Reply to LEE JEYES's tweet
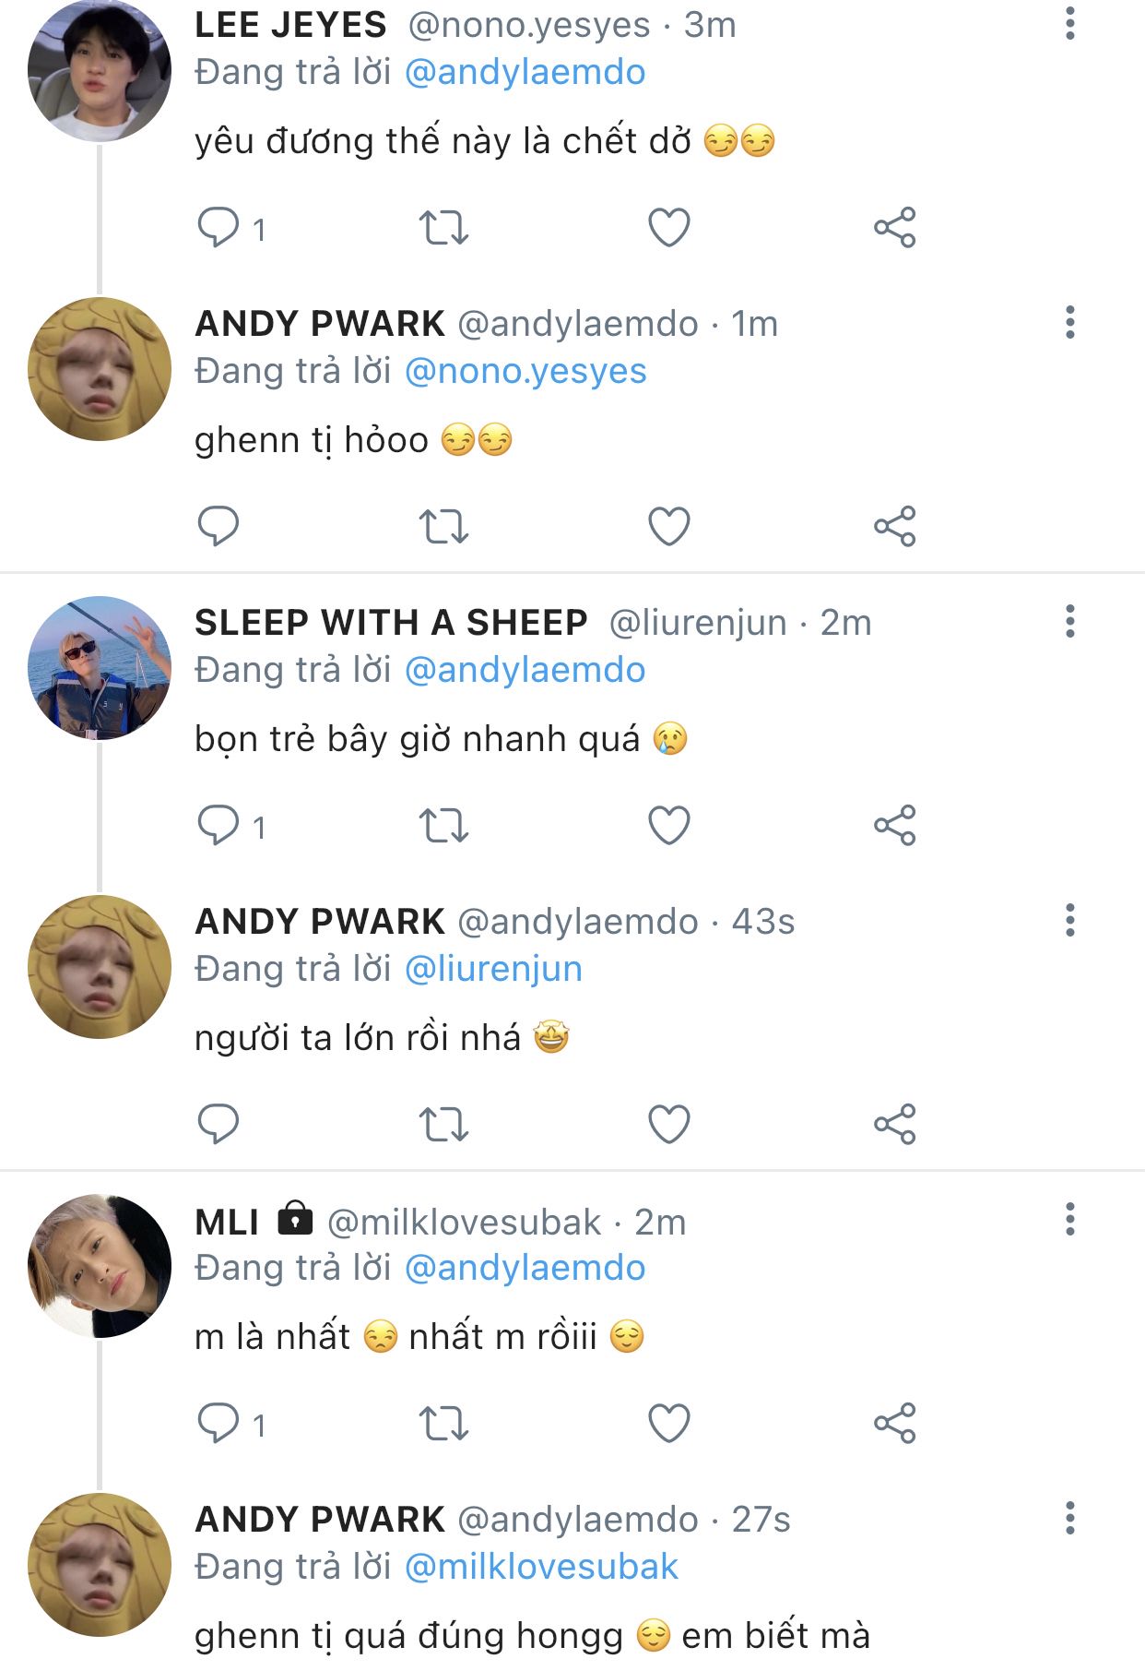This screenshot has width=1145, height=1671. point(218,227)
